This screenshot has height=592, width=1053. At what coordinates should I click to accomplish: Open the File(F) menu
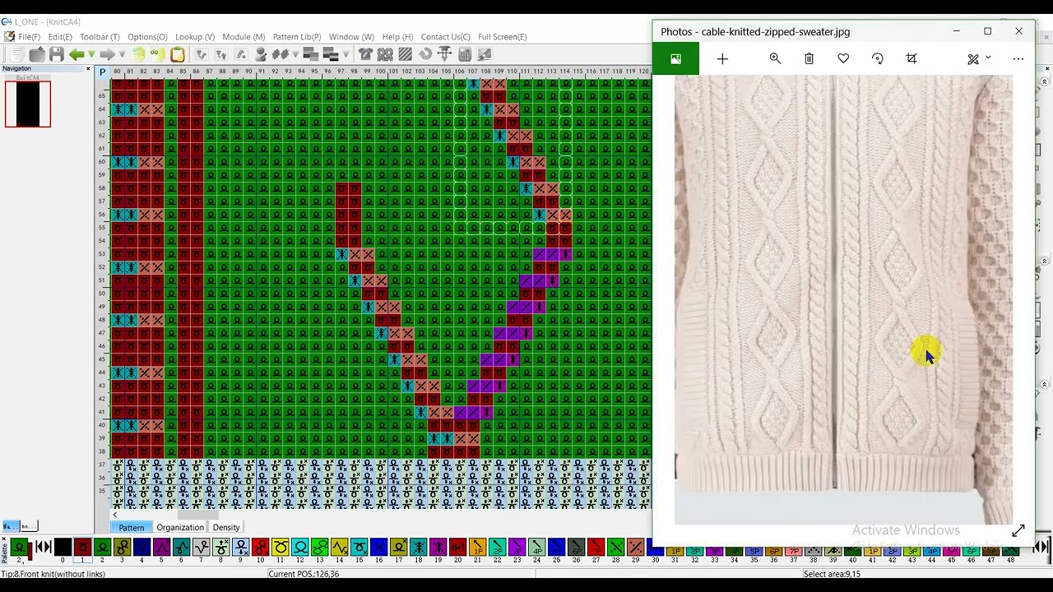[x=29, y=37]
